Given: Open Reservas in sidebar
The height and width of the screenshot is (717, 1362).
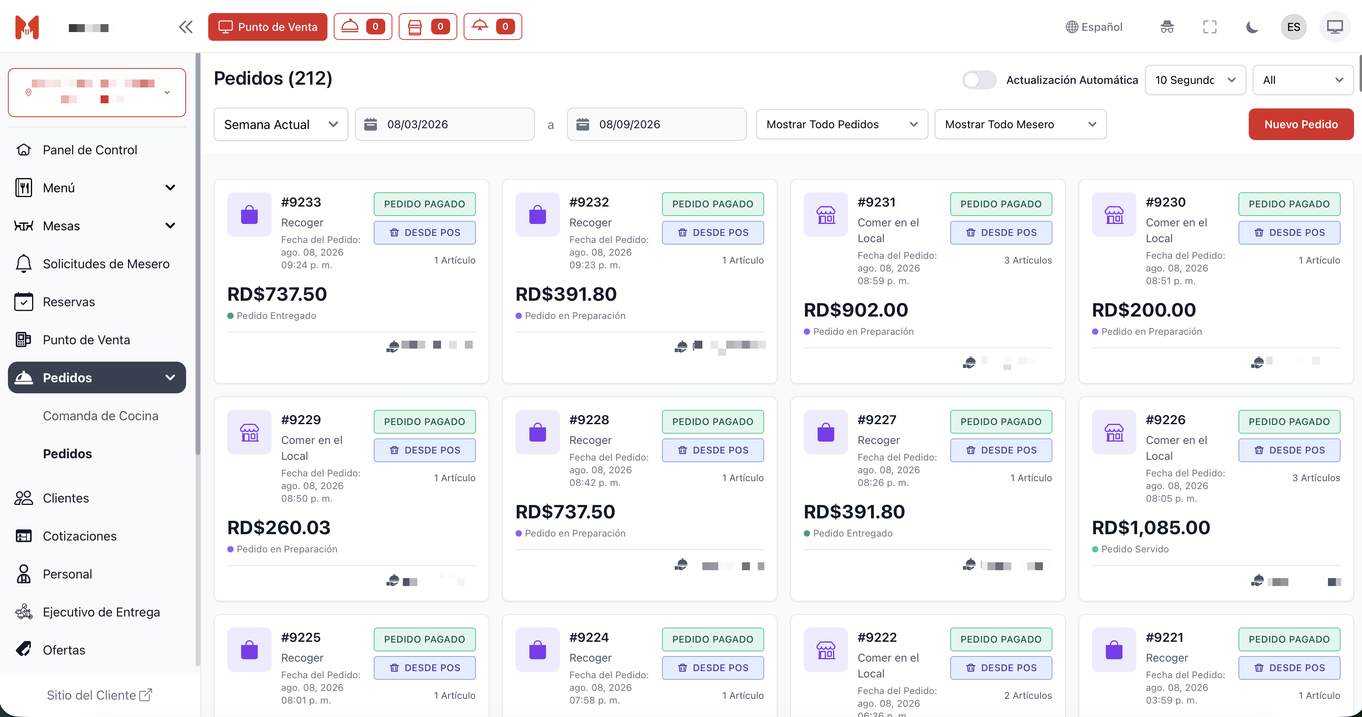Looking at the screenshot, I should click(97, 302).
